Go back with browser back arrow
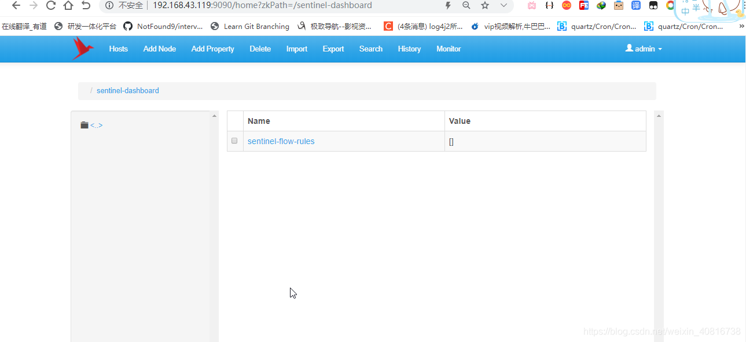Screen dimensions: 746x342 coord(16,5)
